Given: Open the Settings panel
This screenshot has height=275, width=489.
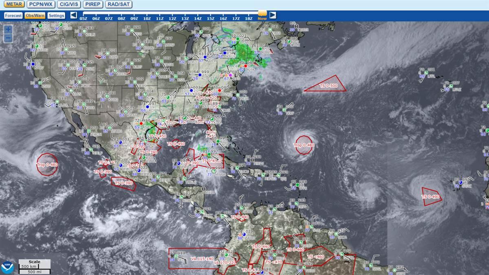Looking at the screenshot, I should (x=57, y=15).
